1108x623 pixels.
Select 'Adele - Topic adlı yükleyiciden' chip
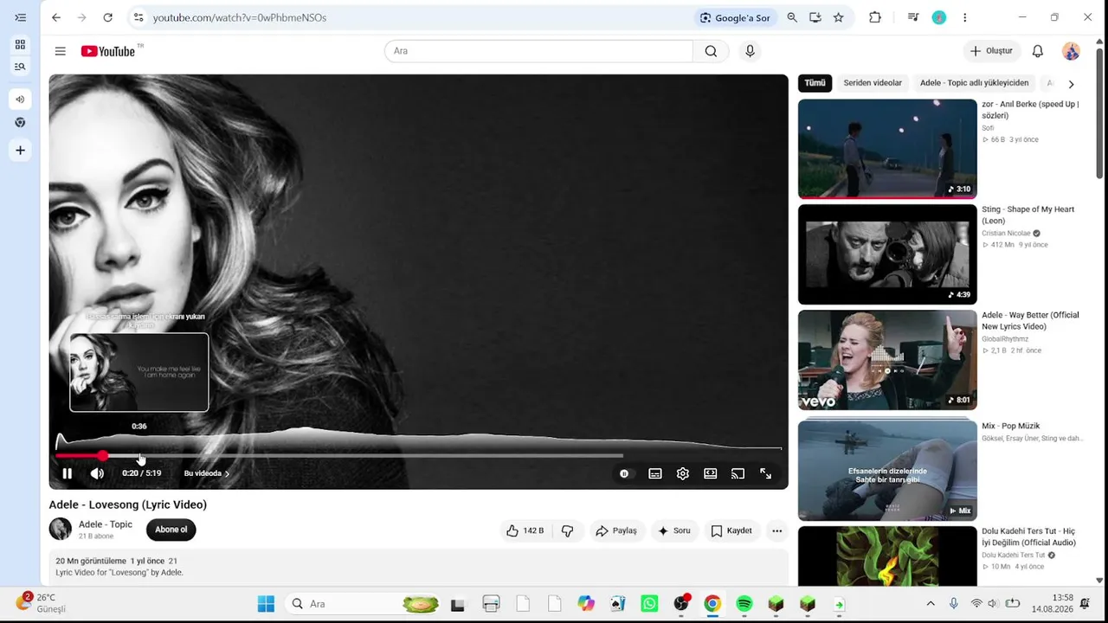(x=974, y=83)
